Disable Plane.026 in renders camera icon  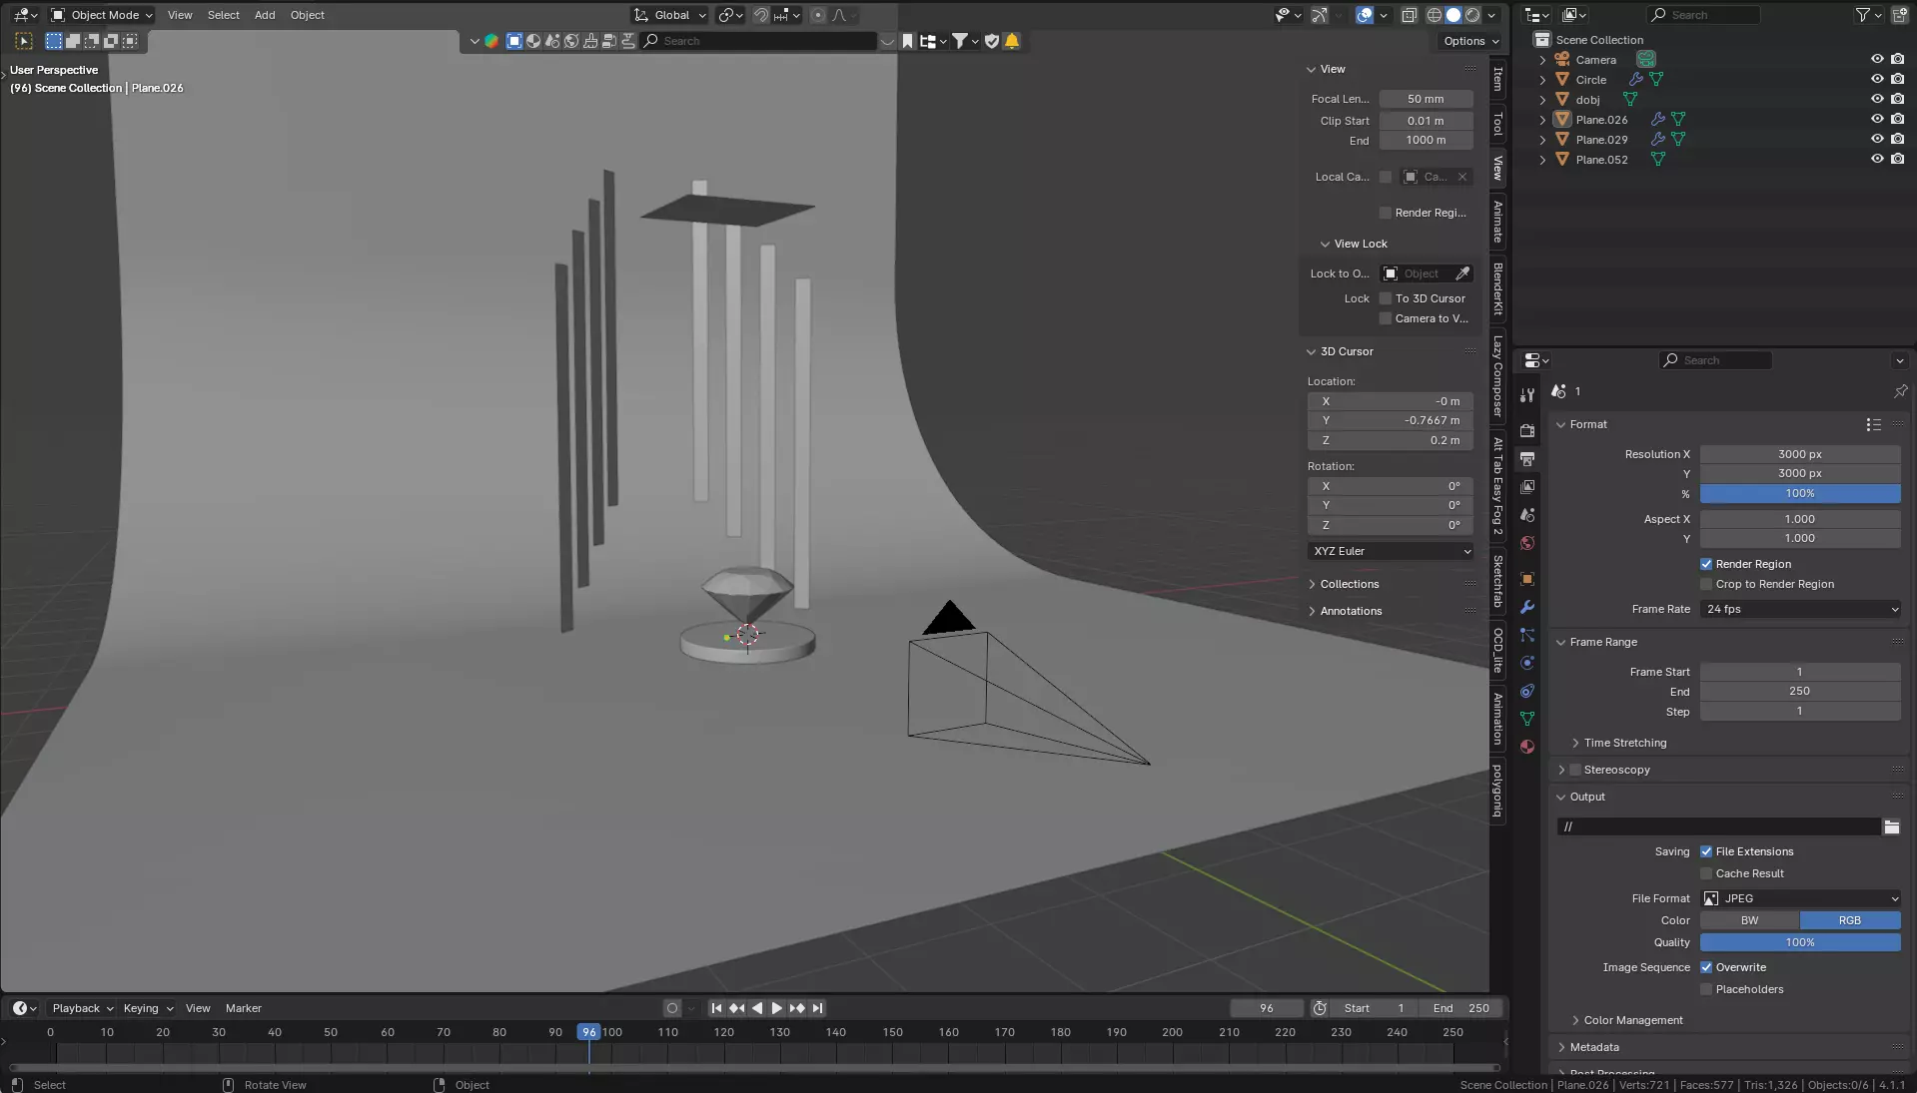1897,120
